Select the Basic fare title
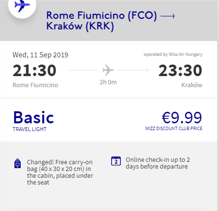219x211 pixels. tap(34, 118)
